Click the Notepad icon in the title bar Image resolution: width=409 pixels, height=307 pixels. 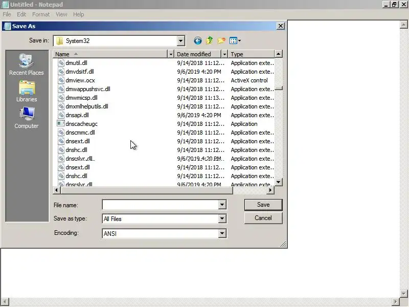coord(5,5)
